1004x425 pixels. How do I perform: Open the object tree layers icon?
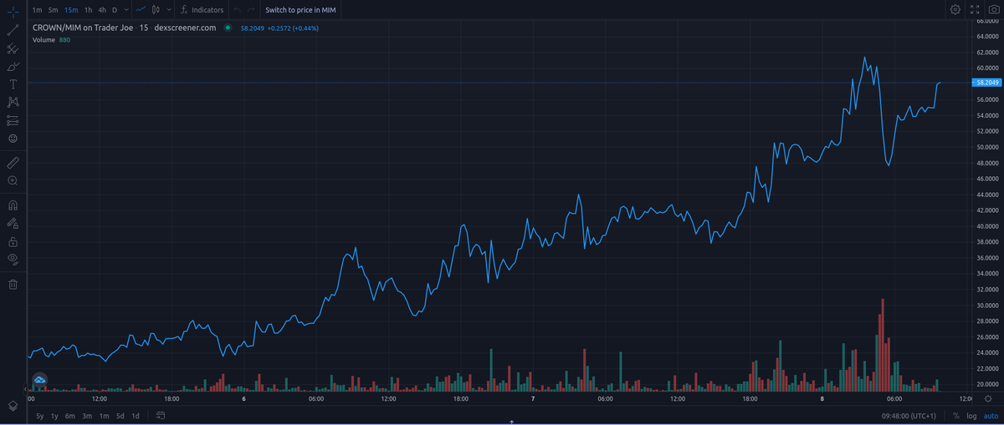tap(13, 405)
